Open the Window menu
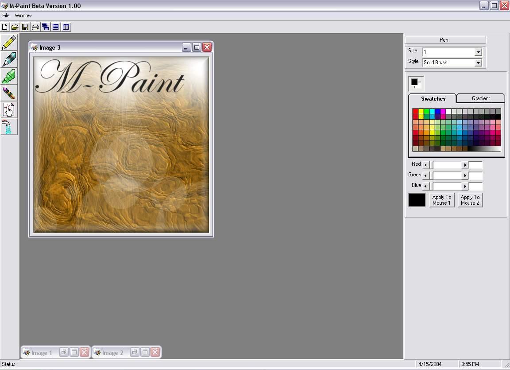 [x=23, y=16]
